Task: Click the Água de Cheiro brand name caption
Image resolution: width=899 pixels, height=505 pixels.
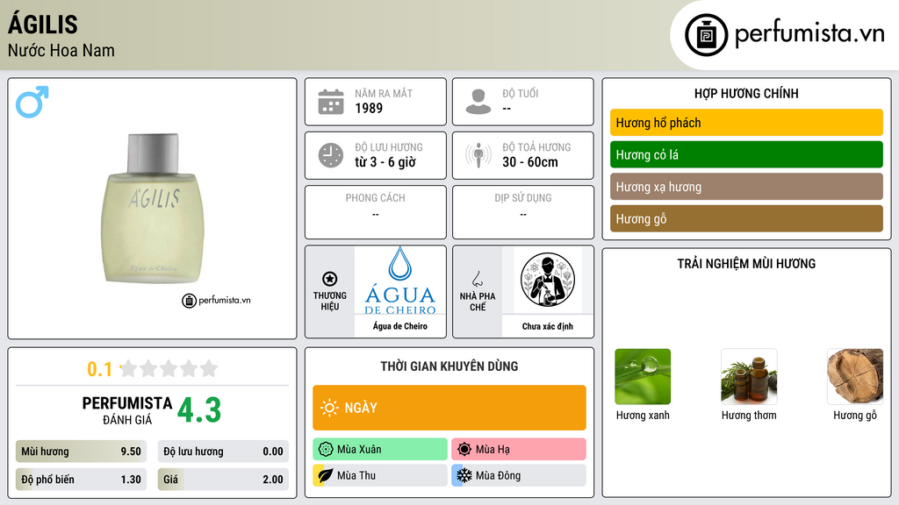Action: (400, 326)
